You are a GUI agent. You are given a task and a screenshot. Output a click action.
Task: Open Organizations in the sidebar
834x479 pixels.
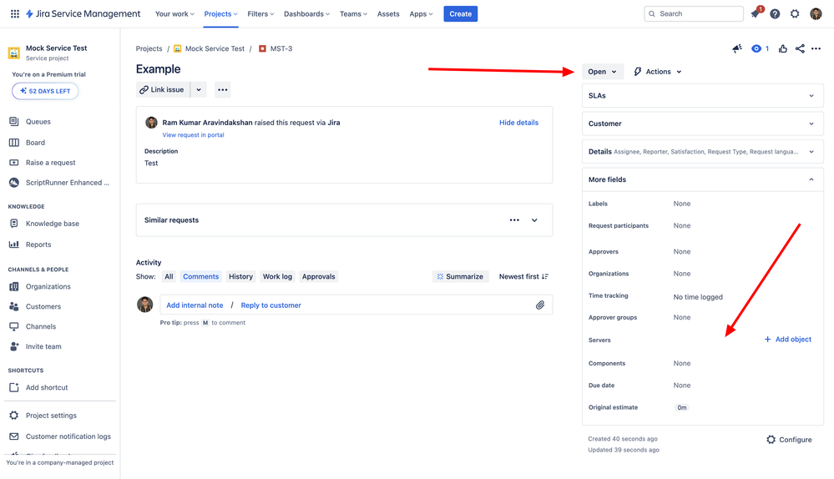coord(48,286)
